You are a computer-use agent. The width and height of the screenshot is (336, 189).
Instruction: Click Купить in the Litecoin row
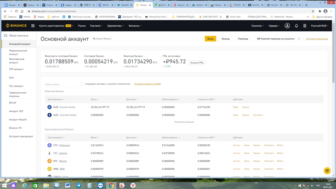point(237,153)
